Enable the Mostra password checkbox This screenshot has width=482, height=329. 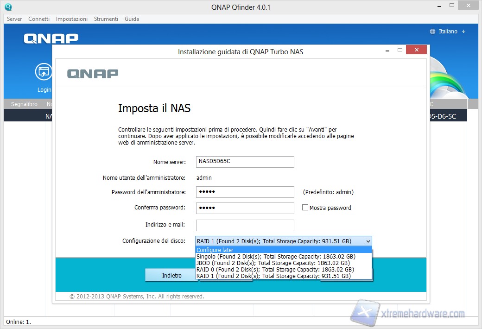tap(305, 208)
